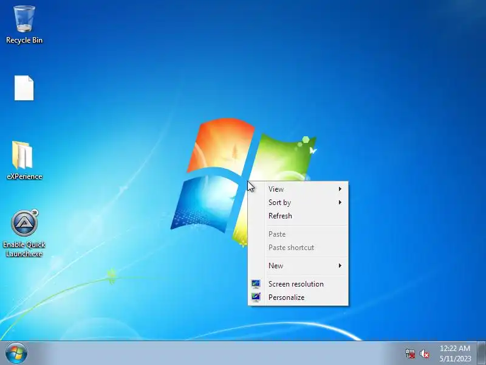
Task: Click the date 5/11/2023 in taskbar
Action: [455, 359]
